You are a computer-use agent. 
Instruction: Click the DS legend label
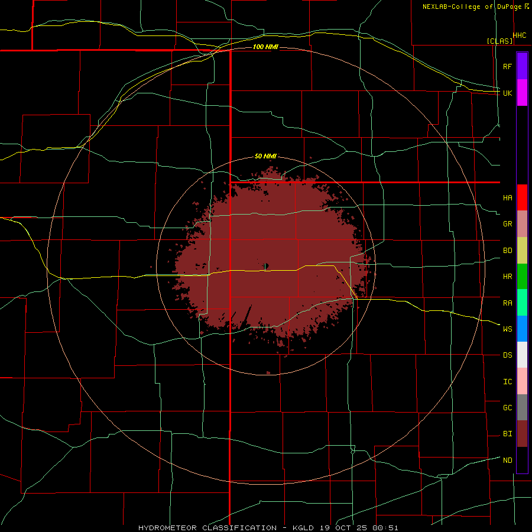507,355
